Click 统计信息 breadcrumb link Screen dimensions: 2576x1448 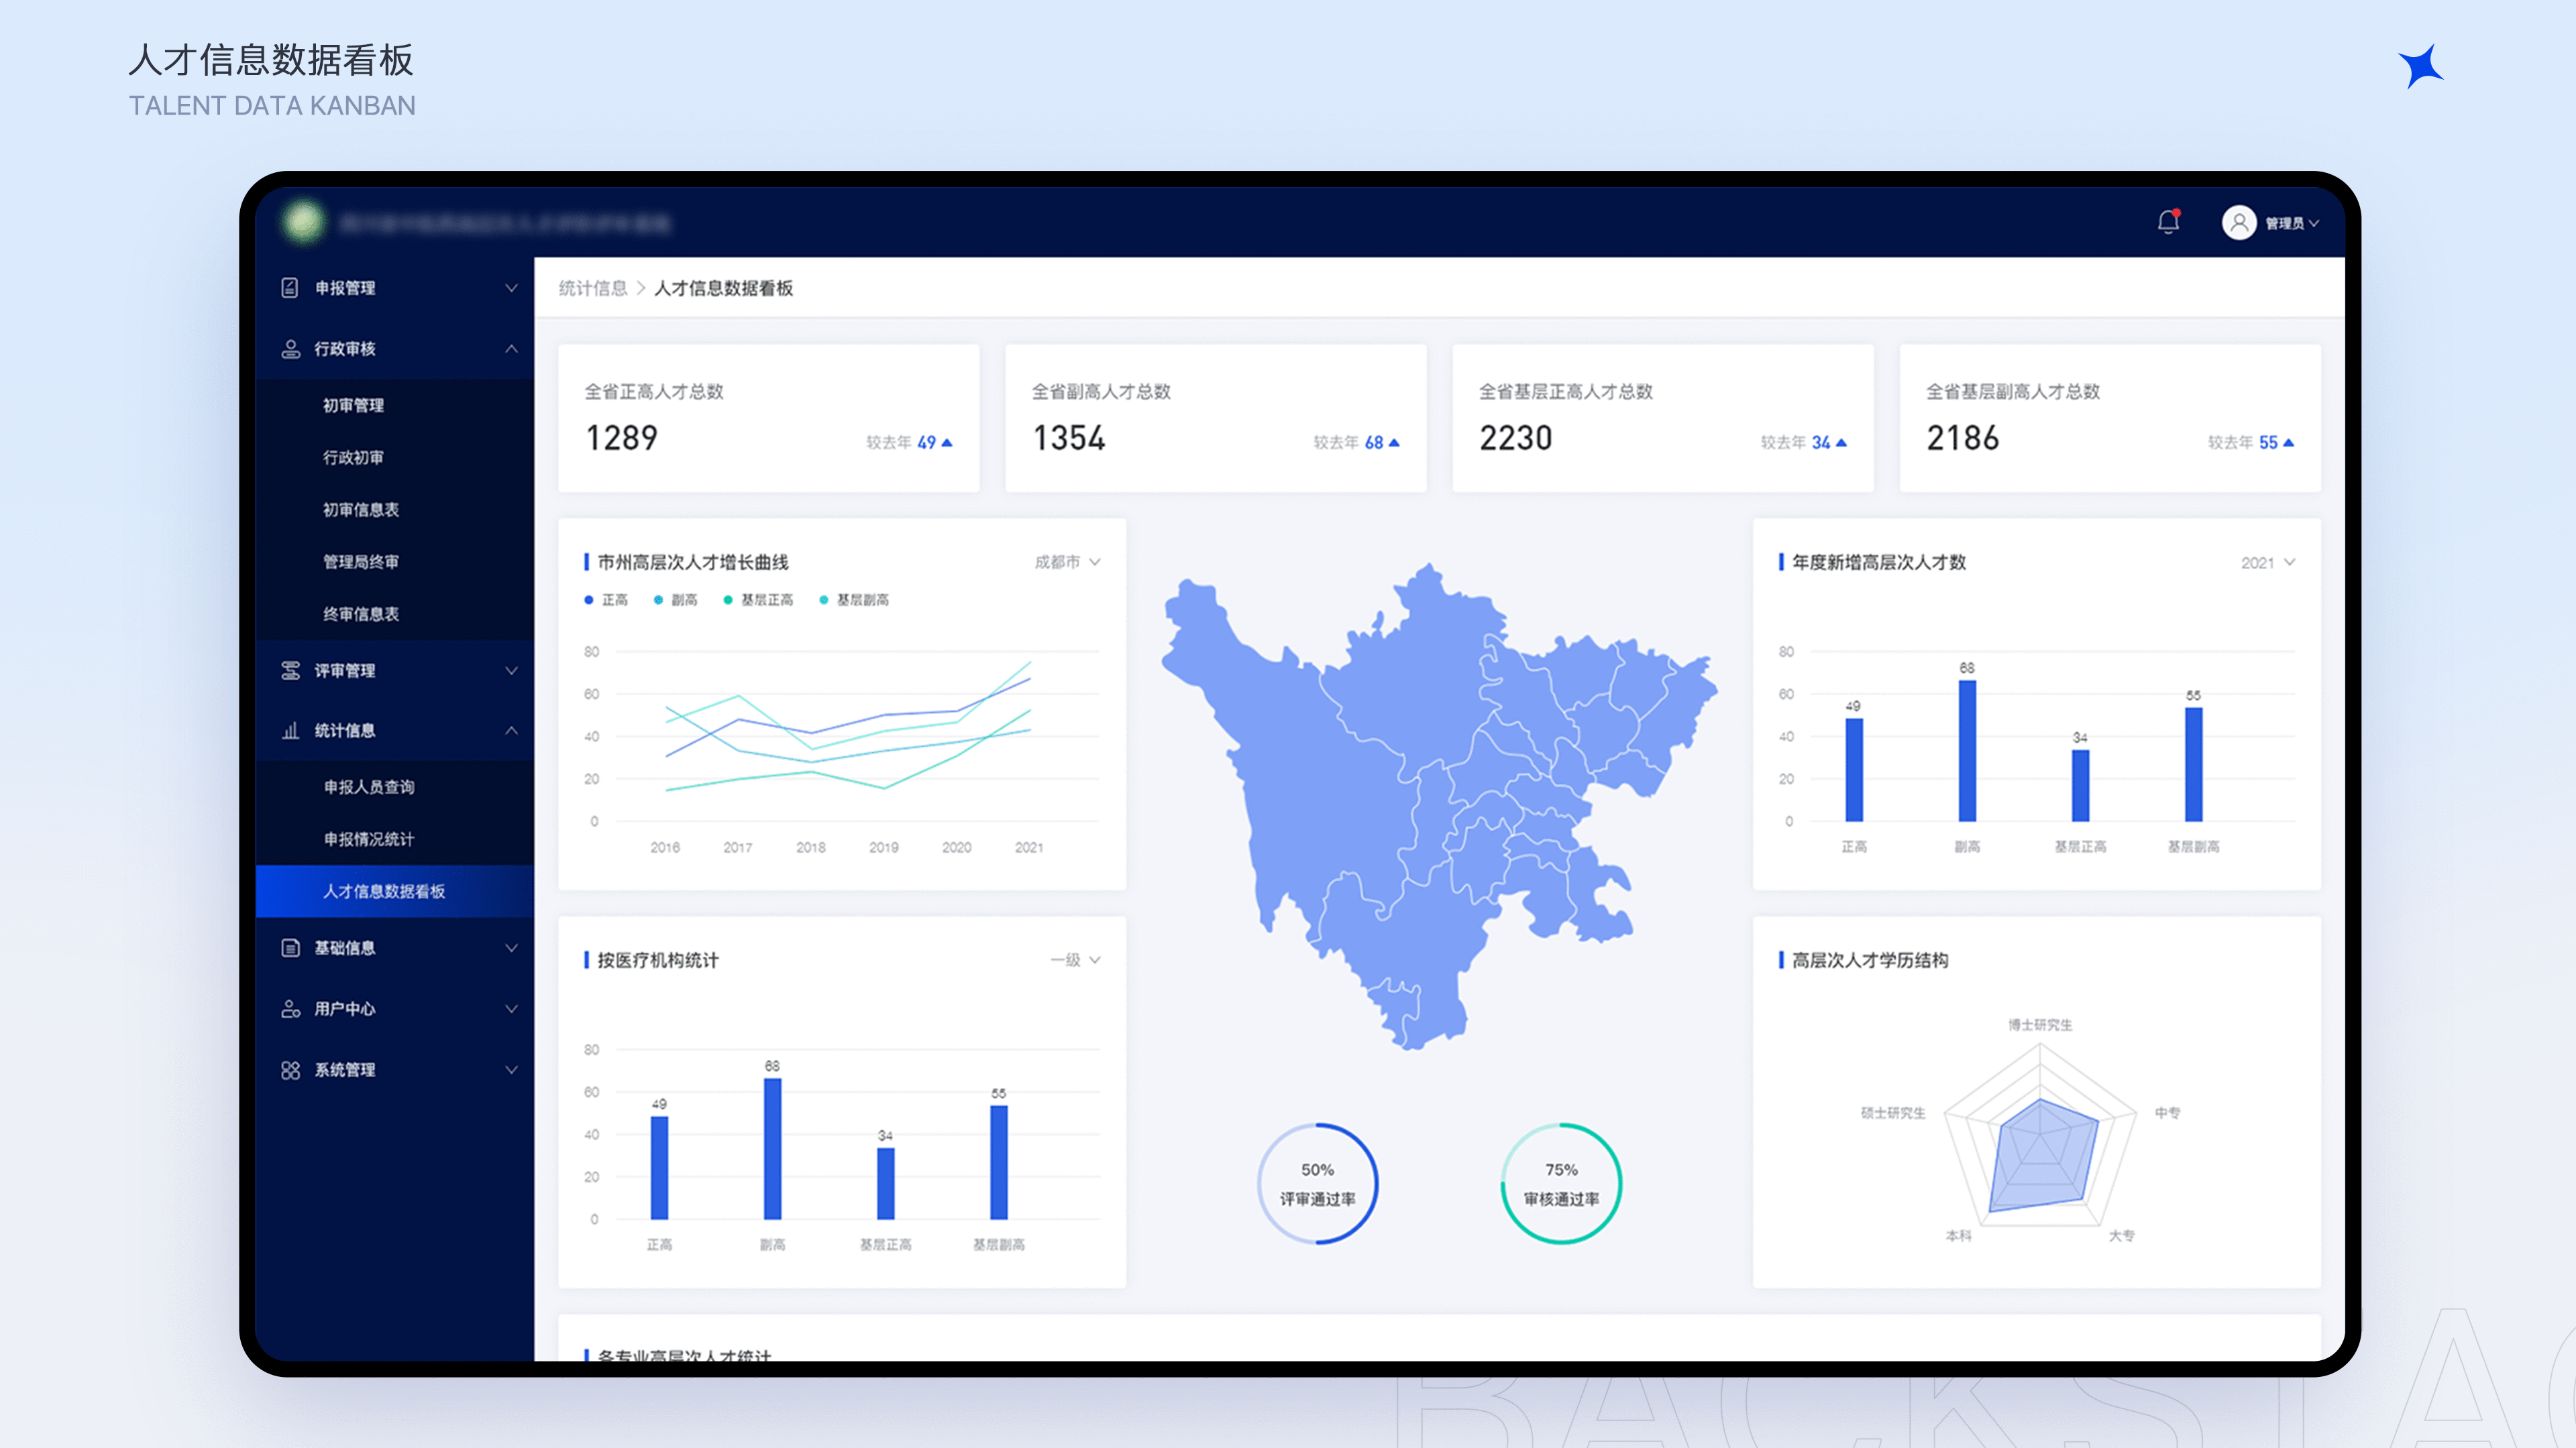[592, 288]
